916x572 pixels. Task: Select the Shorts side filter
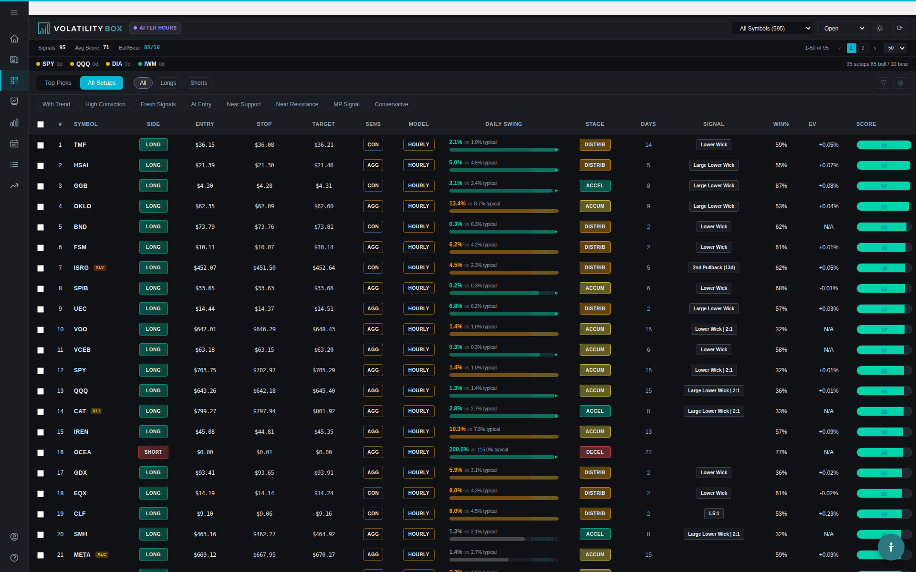tap(198, 83)
